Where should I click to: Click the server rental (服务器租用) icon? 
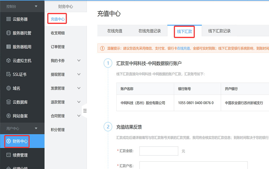(8, 47)
